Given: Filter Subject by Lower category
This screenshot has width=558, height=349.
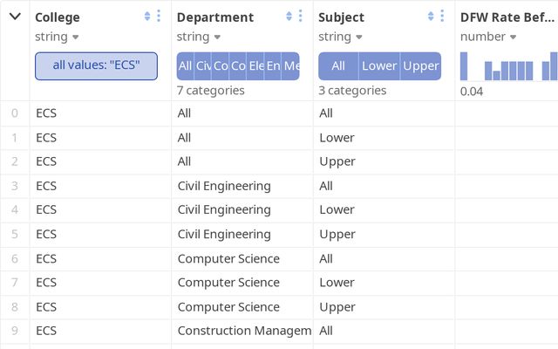Looking at the screenshot, I should (x=379, y=66).
